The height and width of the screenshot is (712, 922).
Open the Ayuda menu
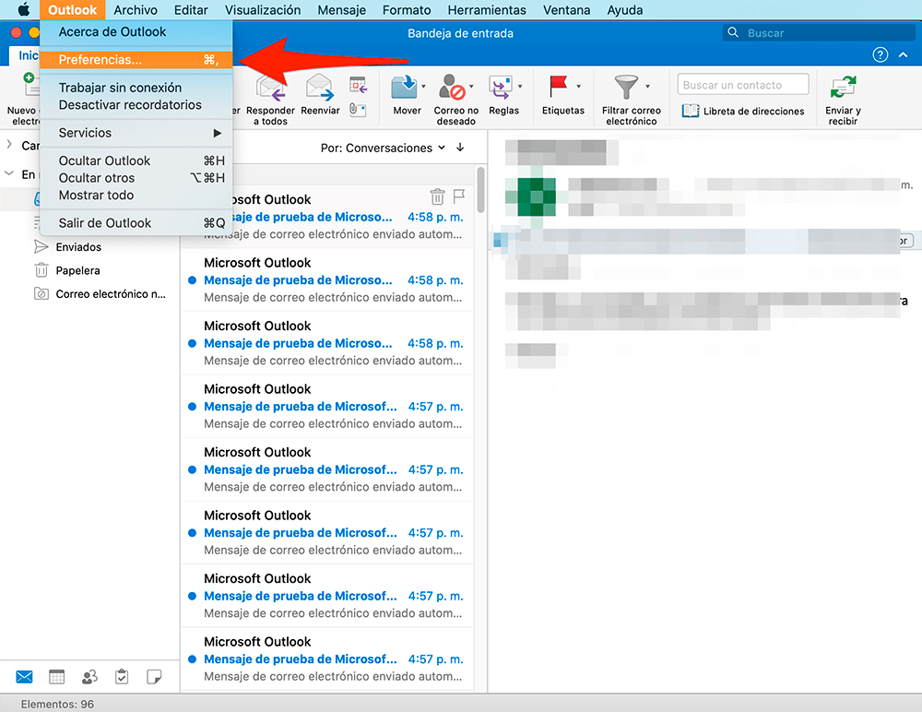point(625,10)
